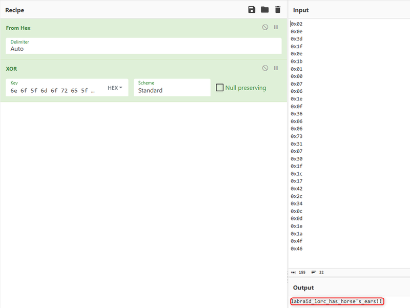Select the Recipe panel header
410x308 pixels.
pyautogui.click(x=14, y=10)
